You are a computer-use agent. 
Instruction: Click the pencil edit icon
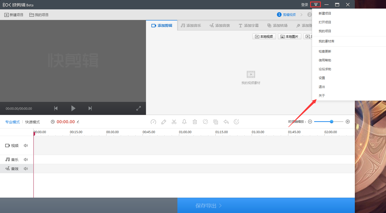pos(164,122)
